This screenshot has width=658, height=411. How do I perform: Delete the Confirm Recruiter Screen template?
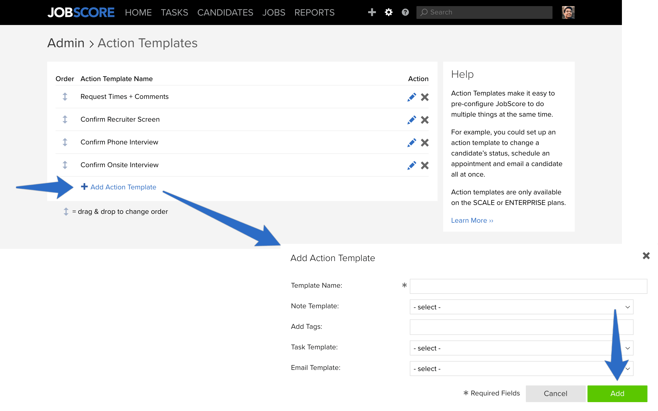click(x=425, y=120)
